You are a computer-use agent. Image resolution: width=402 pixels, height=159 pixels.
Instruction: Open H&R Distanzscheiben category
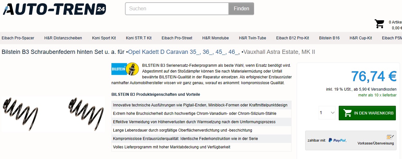point(63,38)
